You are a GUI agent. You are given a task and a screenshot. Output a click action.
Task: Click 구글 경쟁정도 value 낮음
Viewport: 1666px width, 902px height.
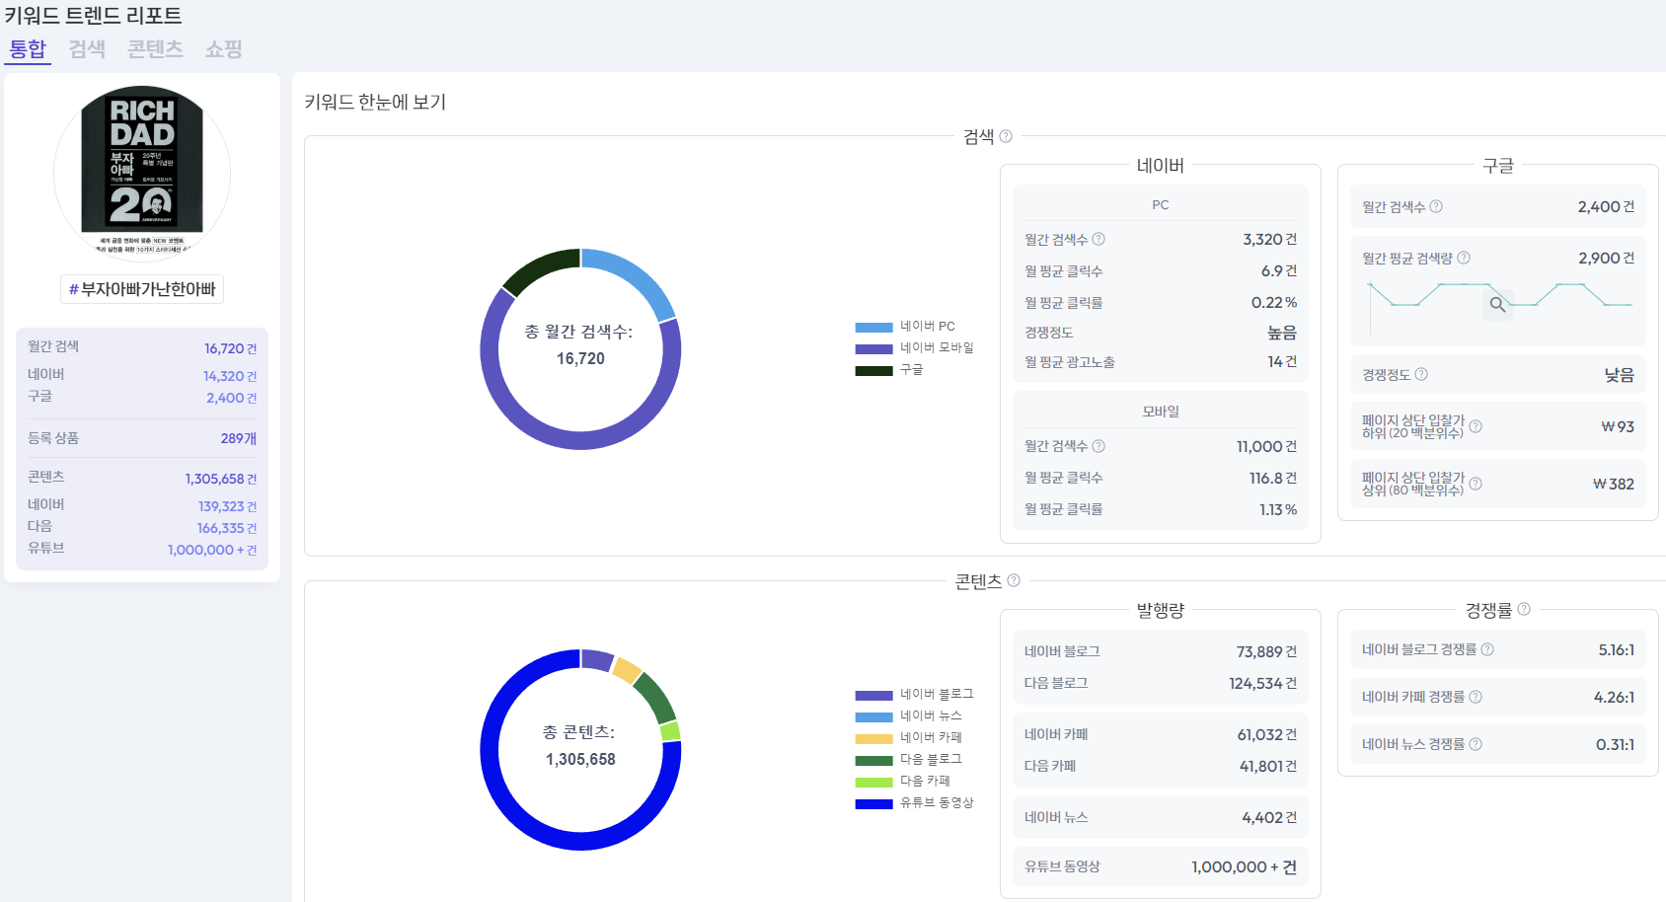[1620, 375]
